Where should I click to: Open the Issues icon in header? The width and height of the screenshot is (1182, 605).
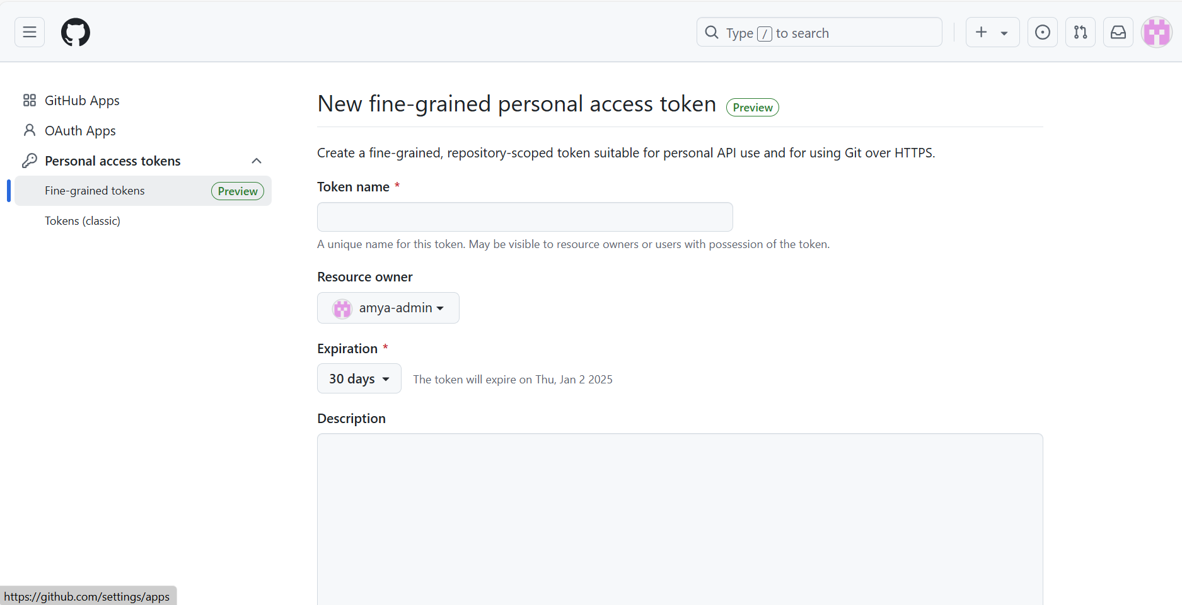pyautogui.click(x=1043, y=32)
